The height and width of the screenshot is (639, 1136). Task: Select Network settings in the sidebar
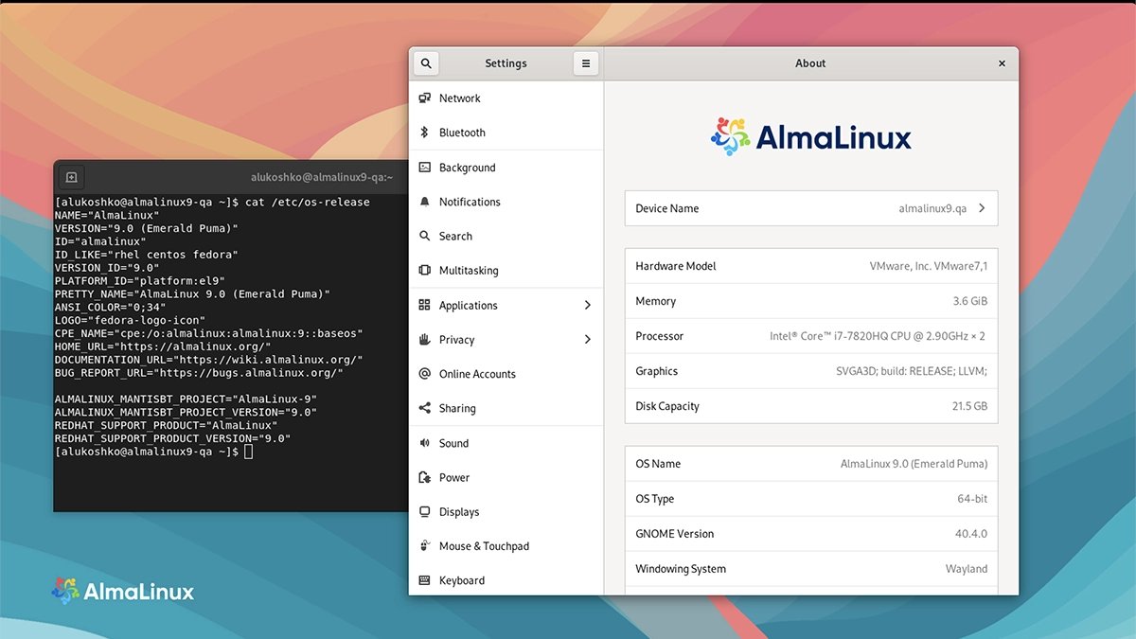pos(460,98)
